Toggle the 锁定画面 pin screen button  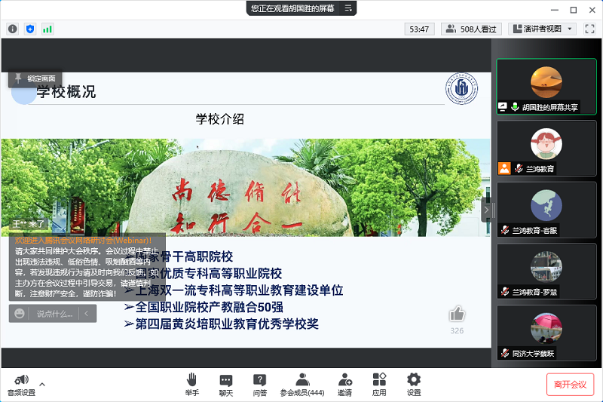(35, 78)
